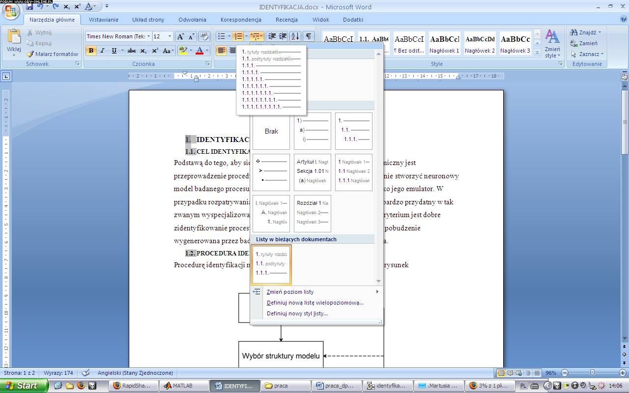Click the superscript icon in Czcionka group
This screenshot has width=629, height=393.
click(x=155, y=51)
